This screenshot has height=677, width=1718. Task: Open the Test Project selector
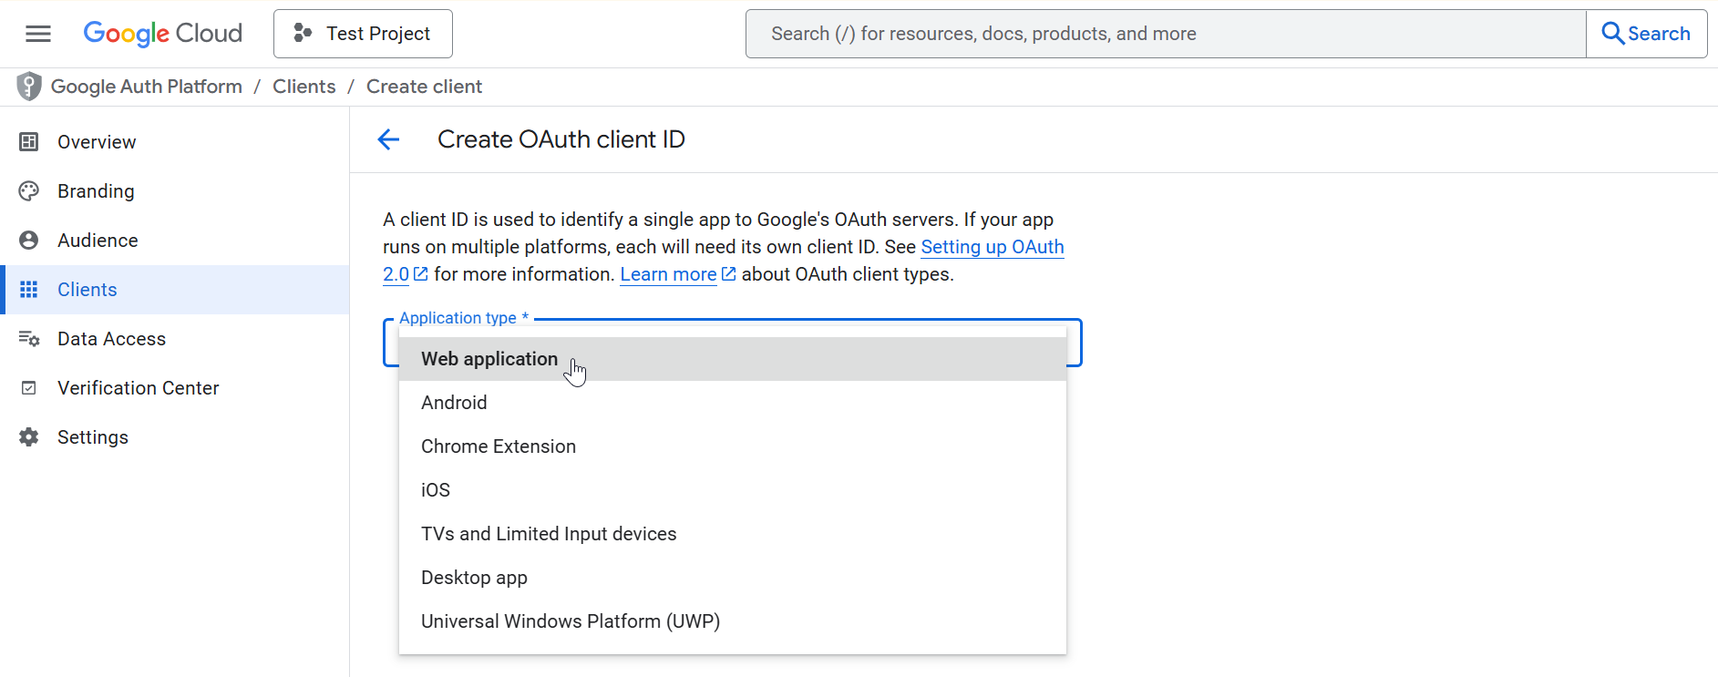363,34
